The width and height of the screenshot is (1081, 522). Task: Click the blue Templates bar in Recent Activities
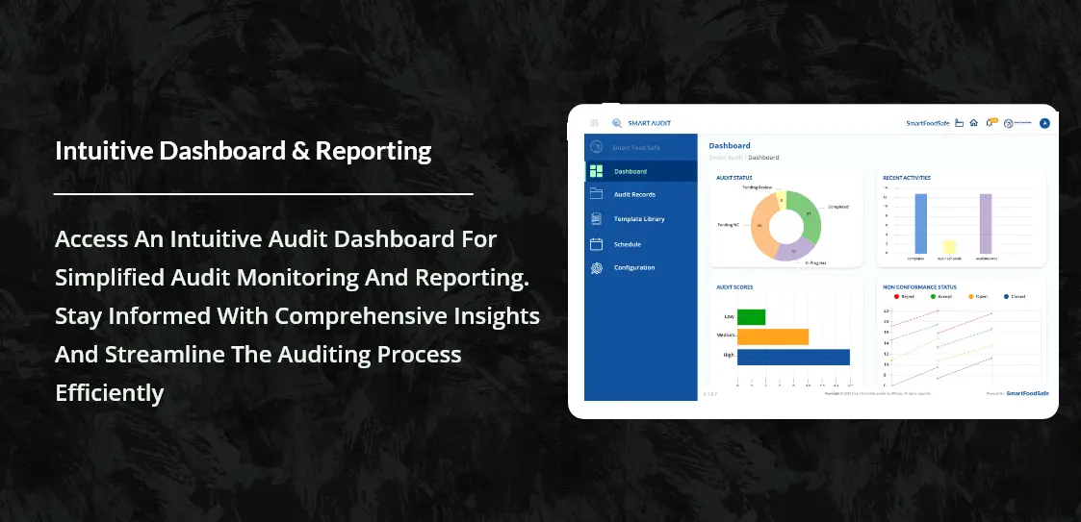click(x=920, y=224)
